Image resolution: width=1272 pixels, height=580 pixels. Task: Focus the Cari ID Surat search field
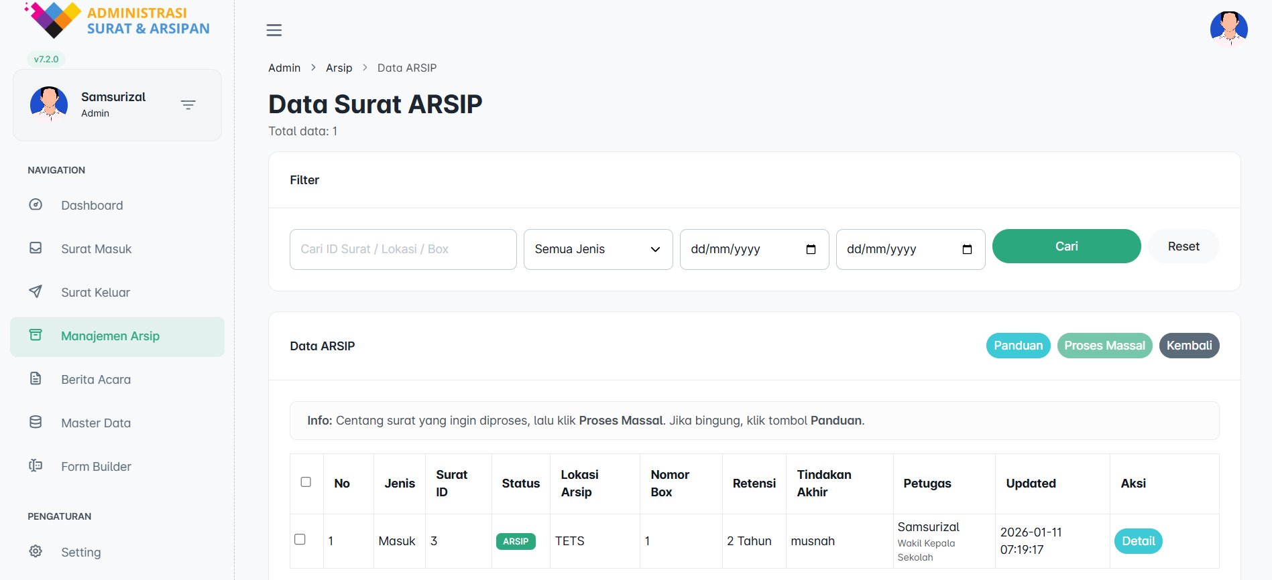tap(403, 249)
